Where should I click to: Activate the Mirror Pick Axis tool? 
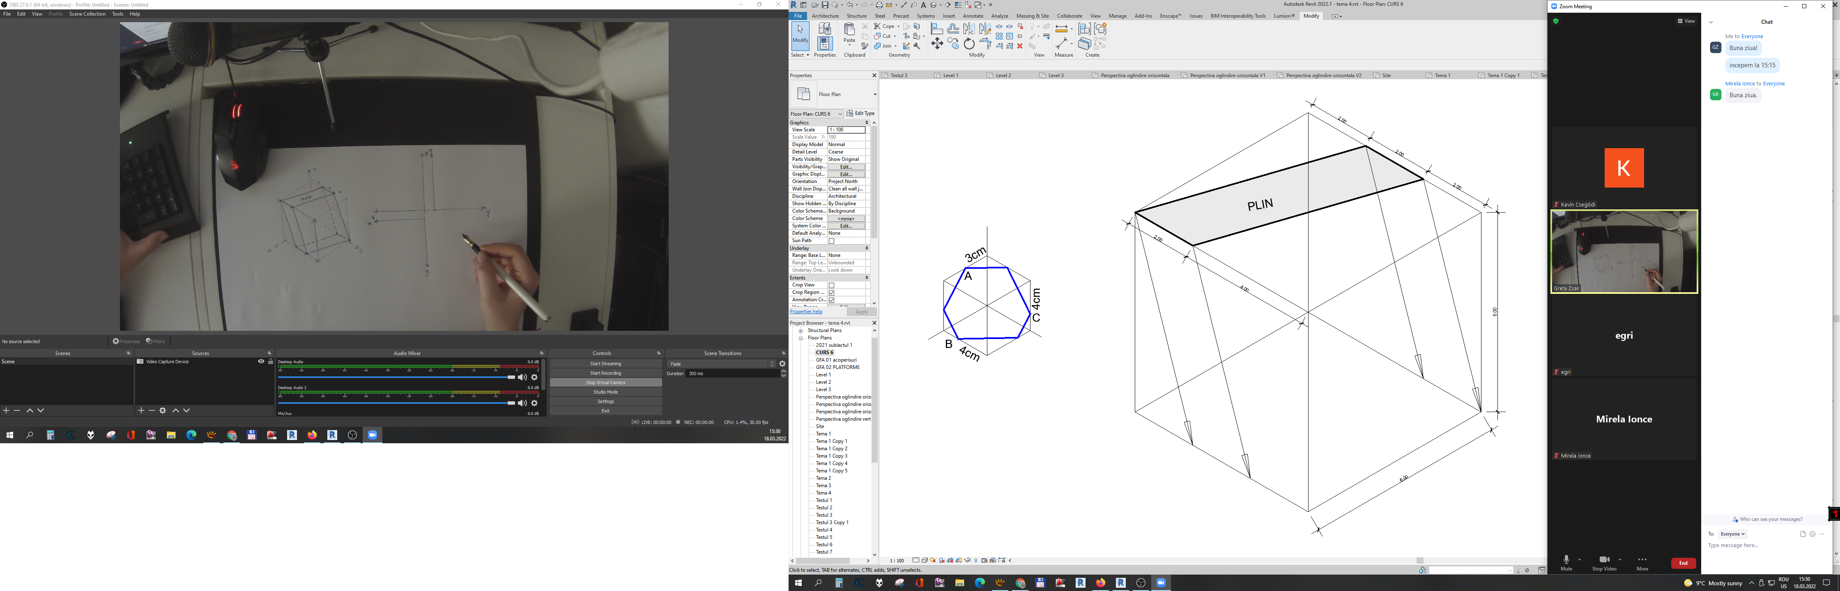pyautogui.click(x=968, y=29)
